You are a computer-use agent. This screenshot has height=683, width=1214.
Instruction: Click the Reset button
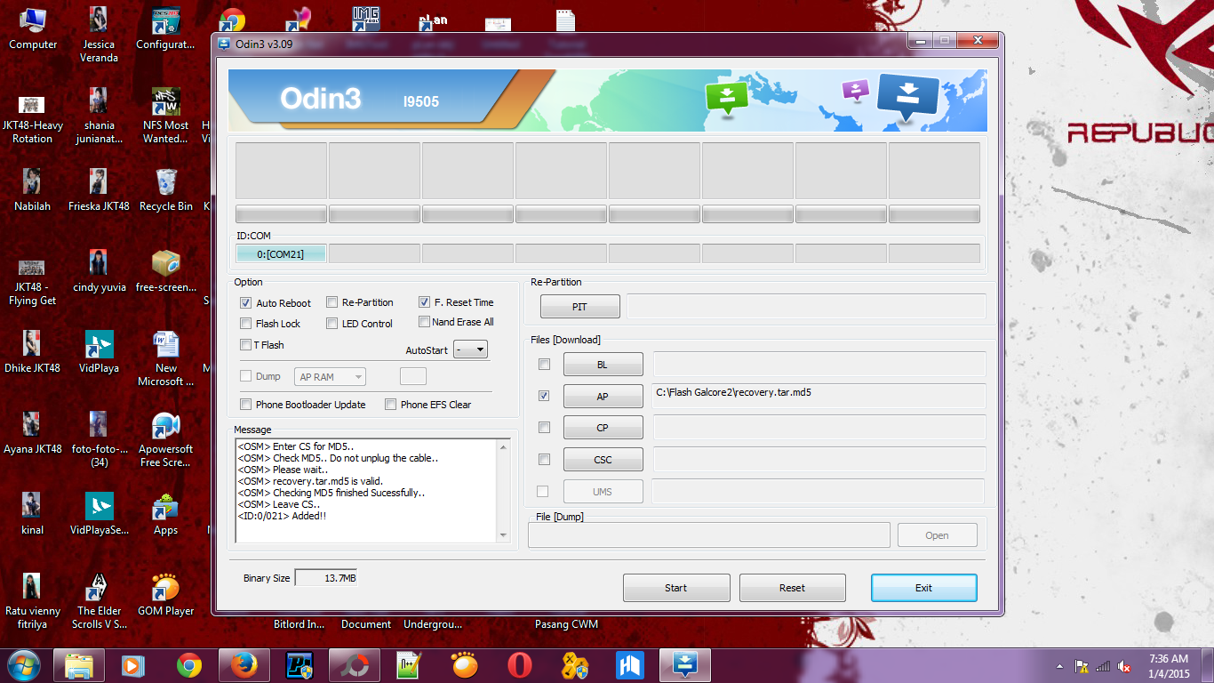(792, 588)
